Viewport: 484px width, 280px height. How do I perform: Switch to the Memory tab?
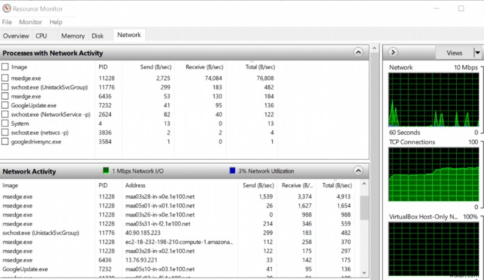pyautogui.click(x=73, y=36)
